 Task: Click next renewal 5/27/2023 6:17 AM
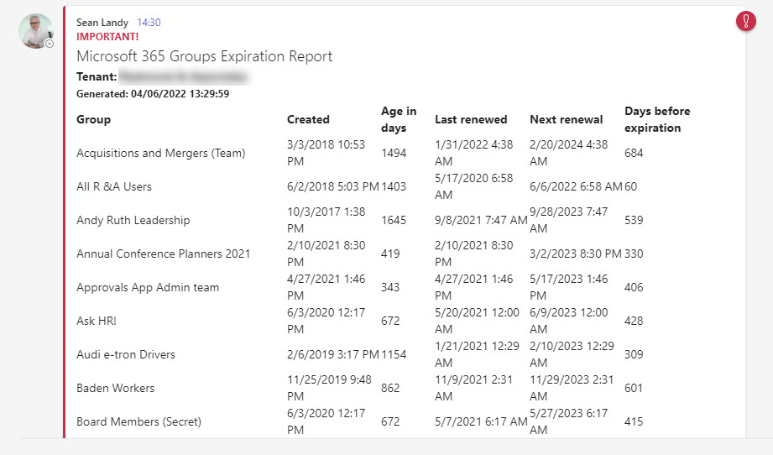pyautogui.click(x=569, y=421)
